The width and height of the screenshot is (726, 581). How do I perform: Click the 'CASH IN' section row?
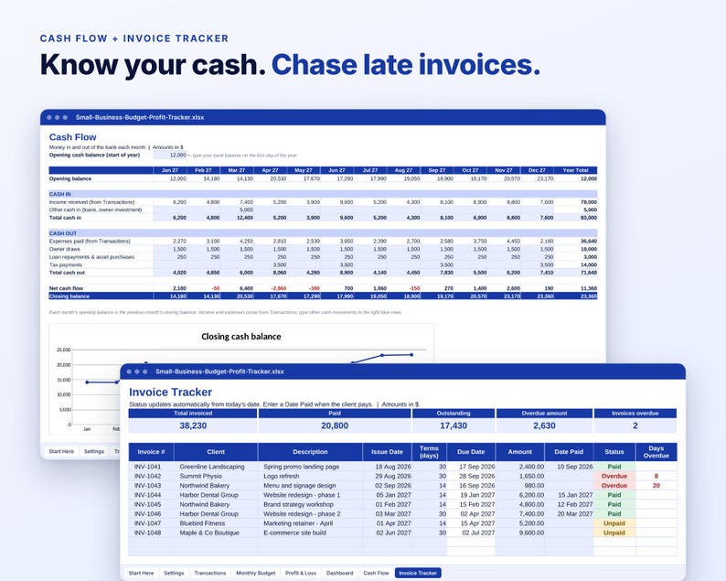(x=323, y=194)
